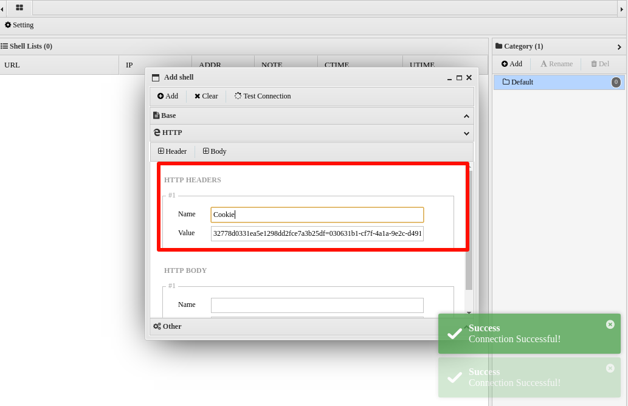This screenshot has width=628, height=406.
Task: Collapse the Base section
Action: [466, 116]
